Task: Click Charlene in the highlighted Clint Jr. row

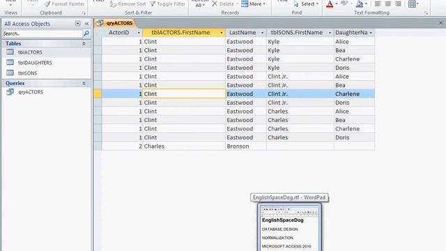Action: click(x=354, y=93)
